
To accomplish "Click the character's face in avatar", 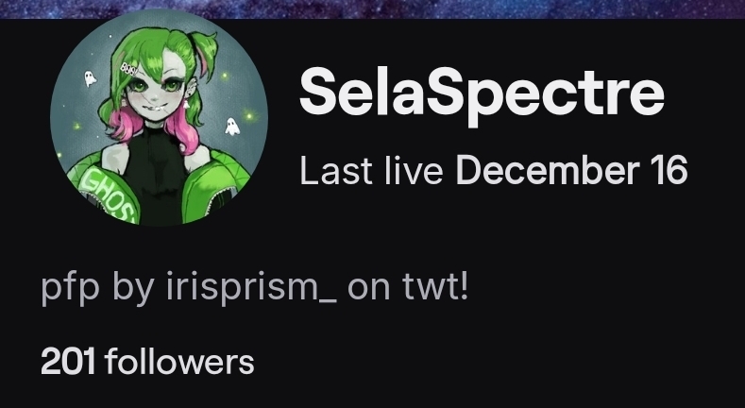I will tap(156, 97).
